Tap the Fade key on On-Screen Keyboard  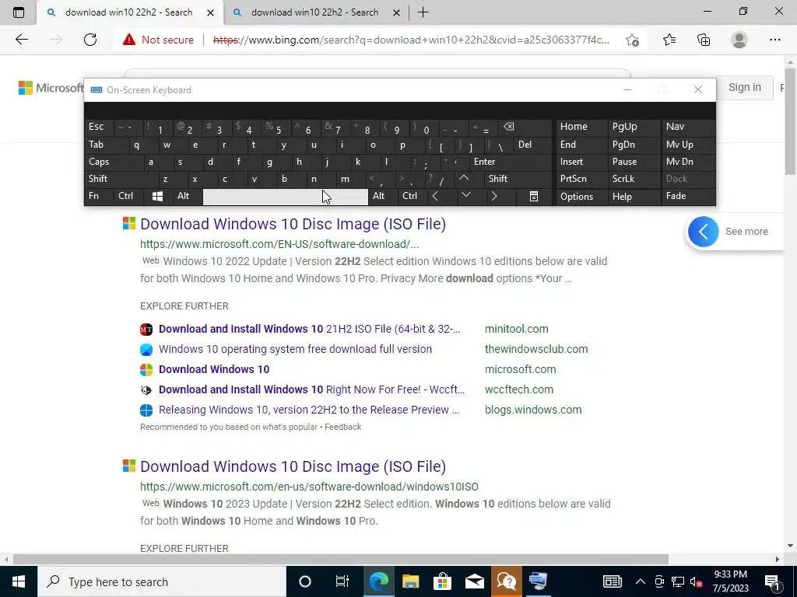(x=689, y=197)
